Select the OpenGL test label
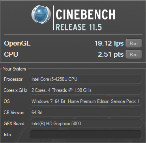Viewport: 146px width, 143px height. 17,44
